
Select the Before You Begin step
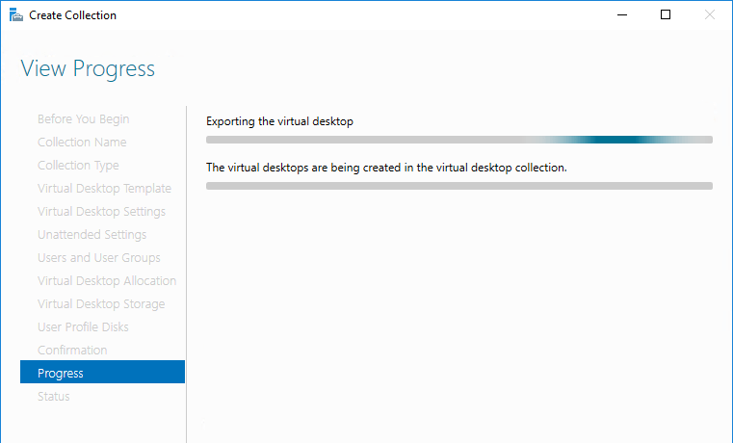coord(83,119)
